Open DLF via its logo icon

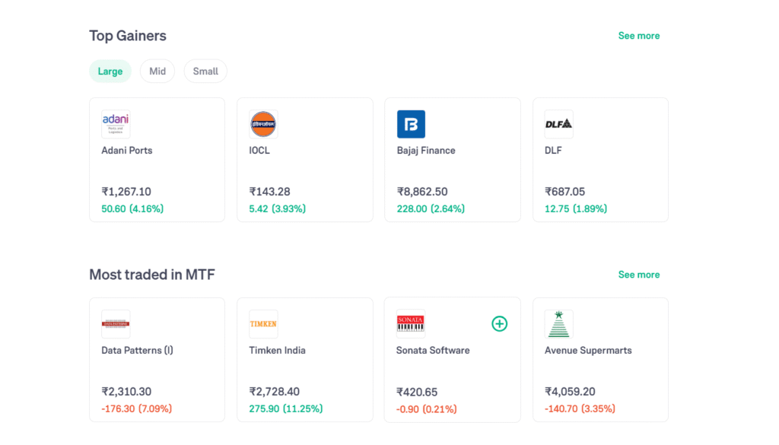point(559,123)
